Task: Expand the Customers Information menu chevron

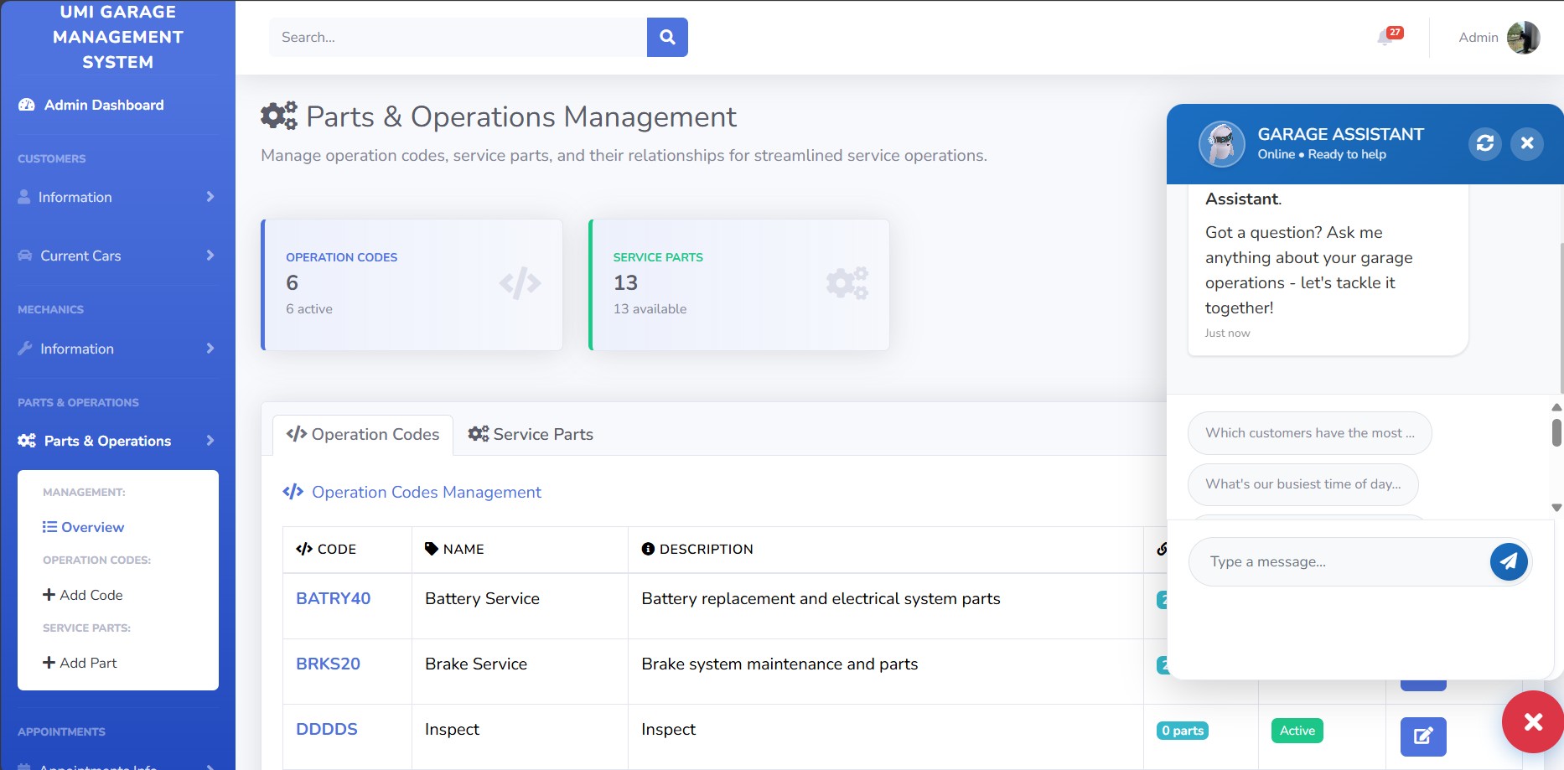Action: click(x=210, y=197)
